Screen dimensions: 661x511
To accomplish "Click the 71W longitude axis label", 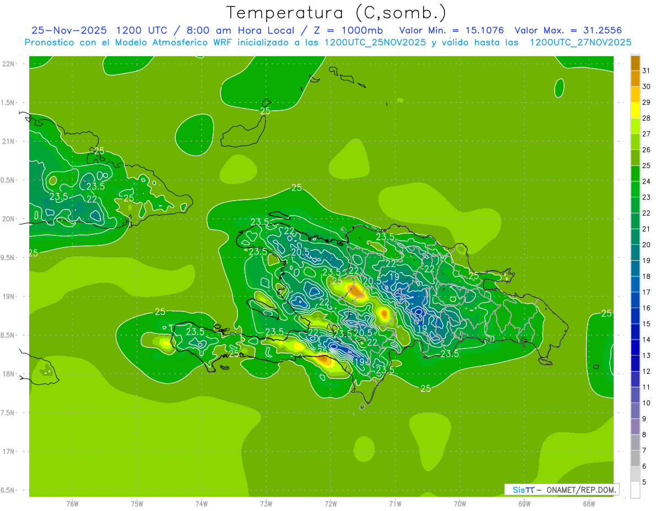I will click(x=395, y=503).
